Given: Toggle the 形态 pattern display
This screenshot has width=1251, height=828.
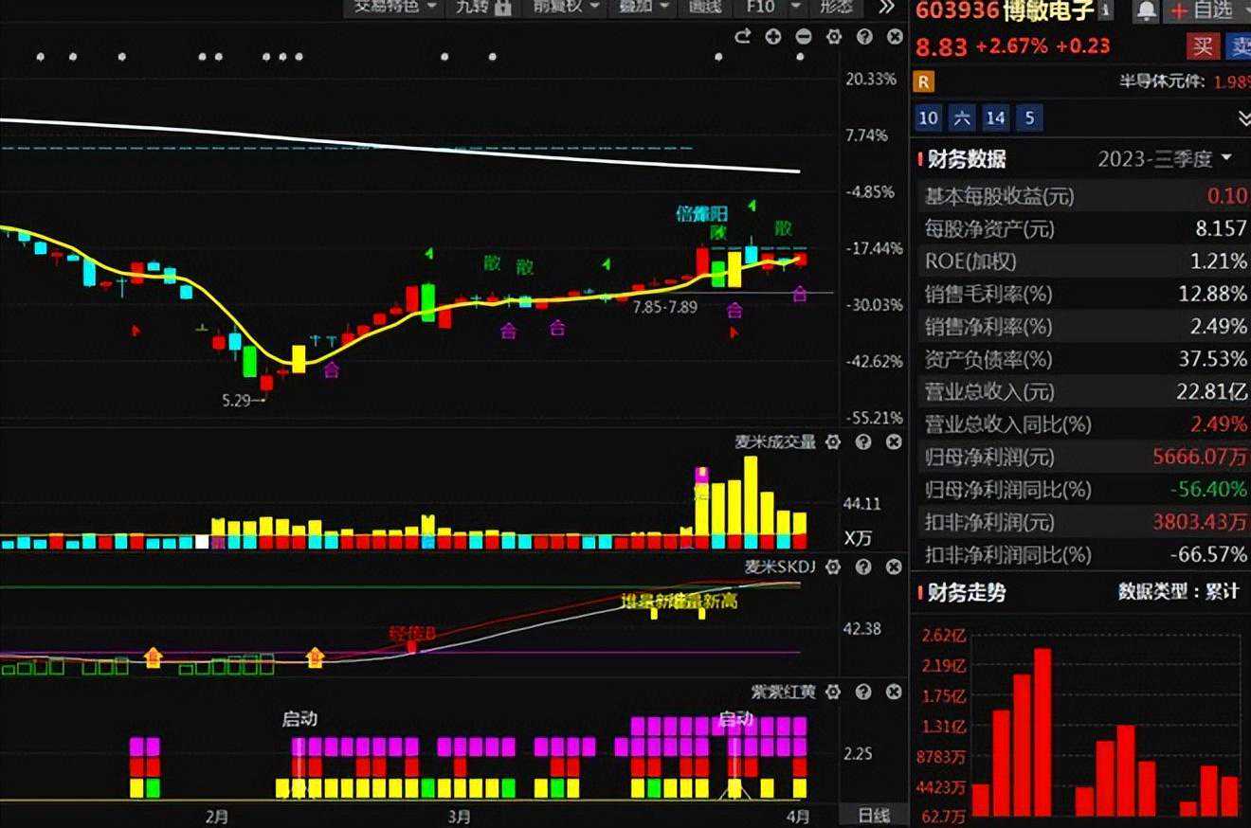Looking at the screenshot, I should [x=835, y=7].
